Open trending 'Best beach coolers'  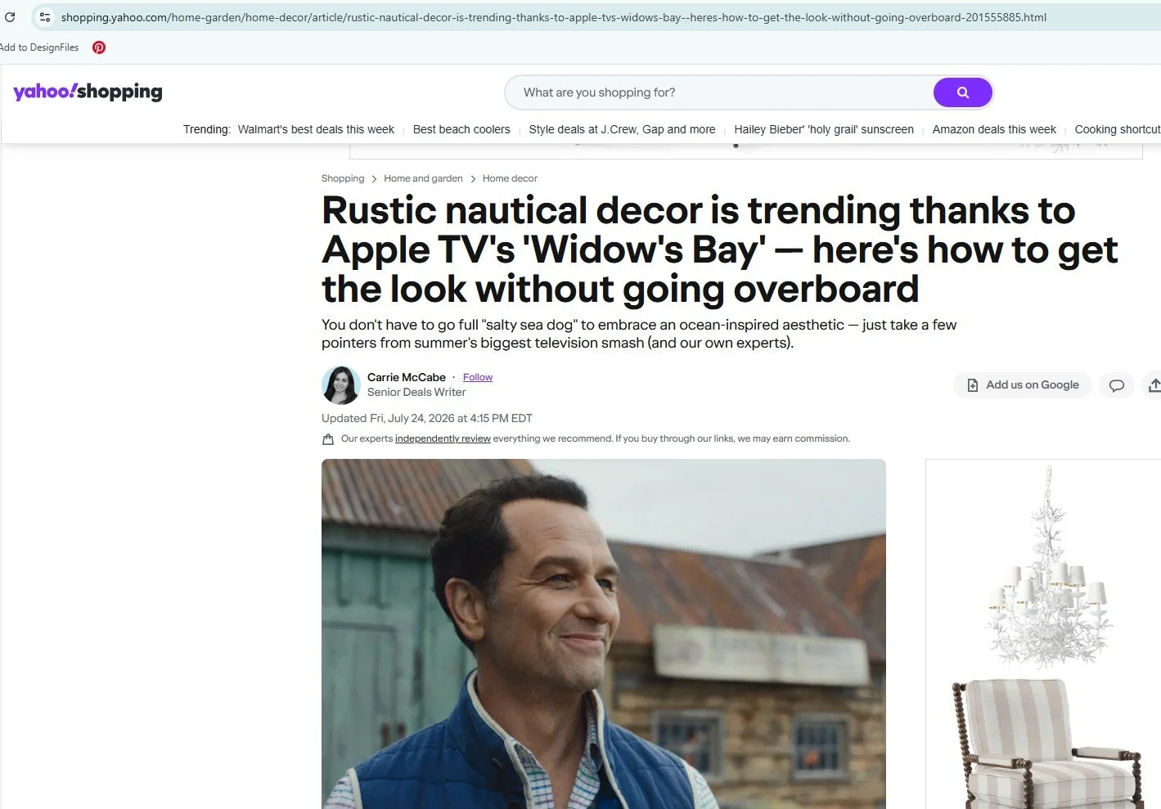click(461, 129)
